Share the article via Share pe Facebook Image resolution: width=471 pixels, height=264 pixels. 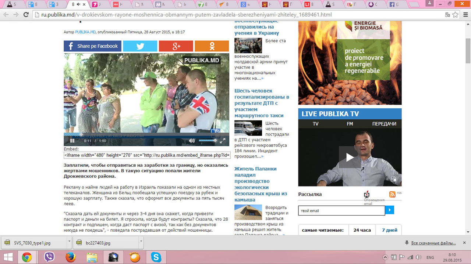[x=92, y=46]
